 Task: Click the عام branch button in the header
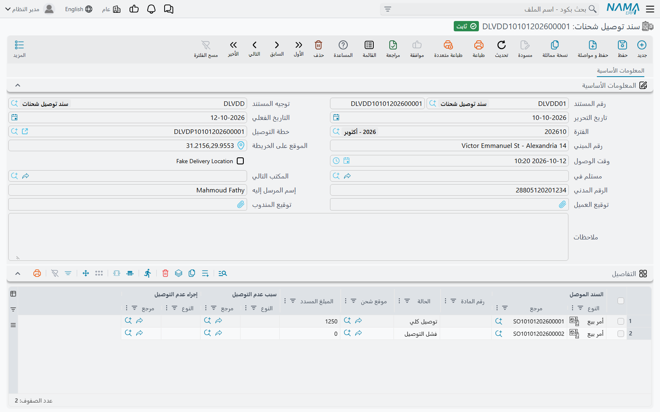pos(111,9)
